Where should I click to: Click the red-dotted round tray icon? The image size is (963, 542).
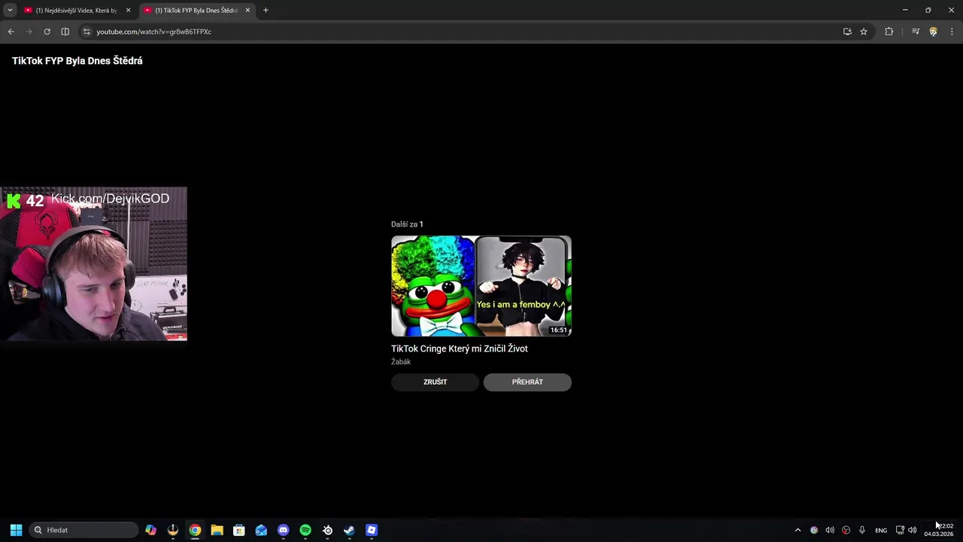[846, 530]
